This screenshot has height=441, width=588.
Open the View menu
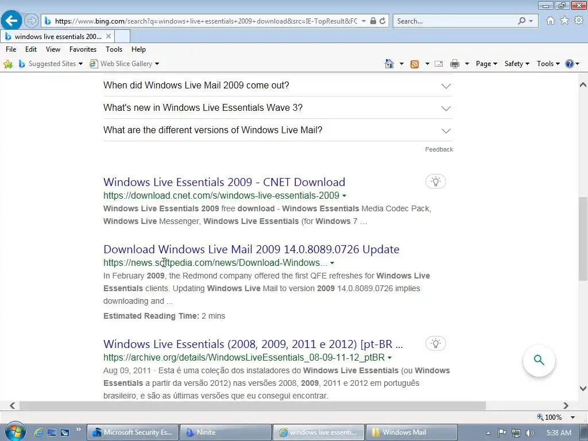click(x=53, y=49)
